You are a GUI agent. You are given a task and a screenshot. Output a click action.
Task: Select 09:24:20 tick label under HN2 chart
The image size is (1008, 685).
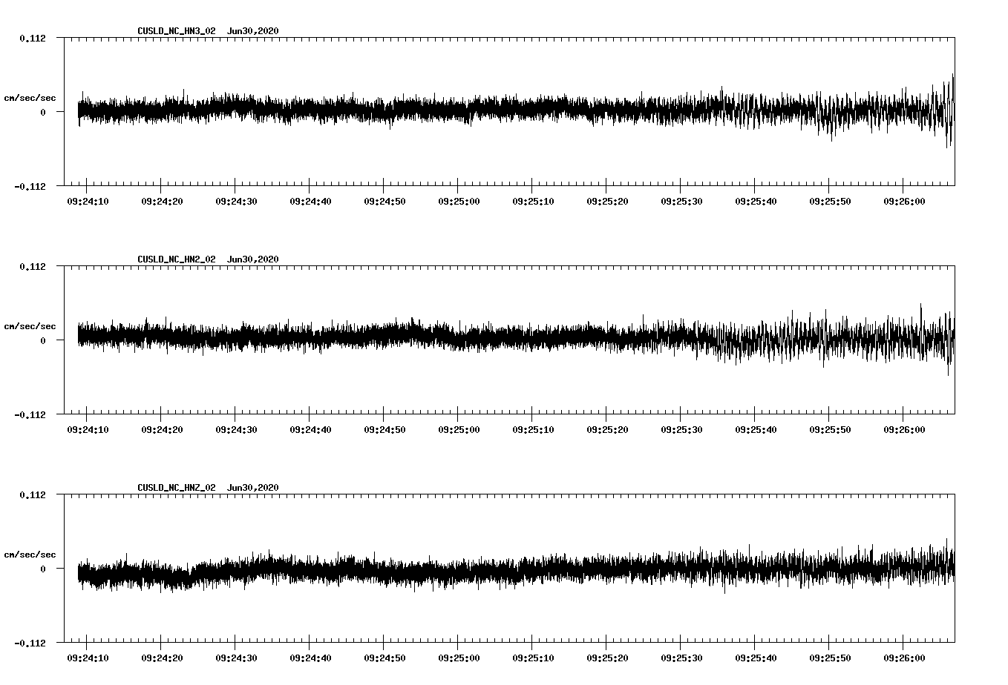click(162, 429)
